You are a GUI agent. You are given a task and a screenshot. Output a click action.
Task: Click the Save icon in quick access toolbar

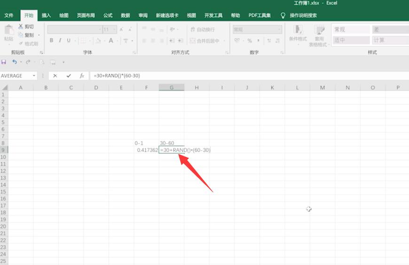click(4, 62)
